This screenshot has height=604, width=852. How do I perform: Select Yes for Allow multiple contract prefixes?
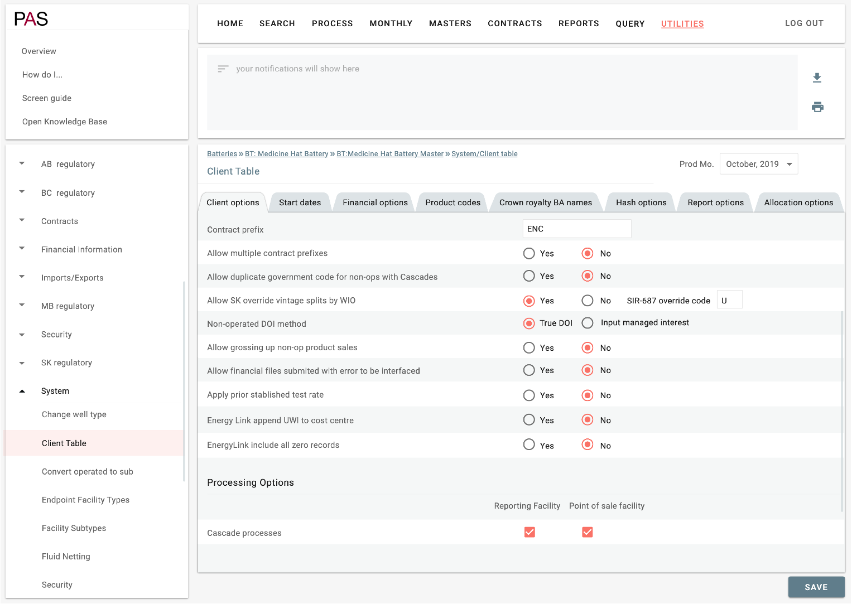(x=529, y=254)
